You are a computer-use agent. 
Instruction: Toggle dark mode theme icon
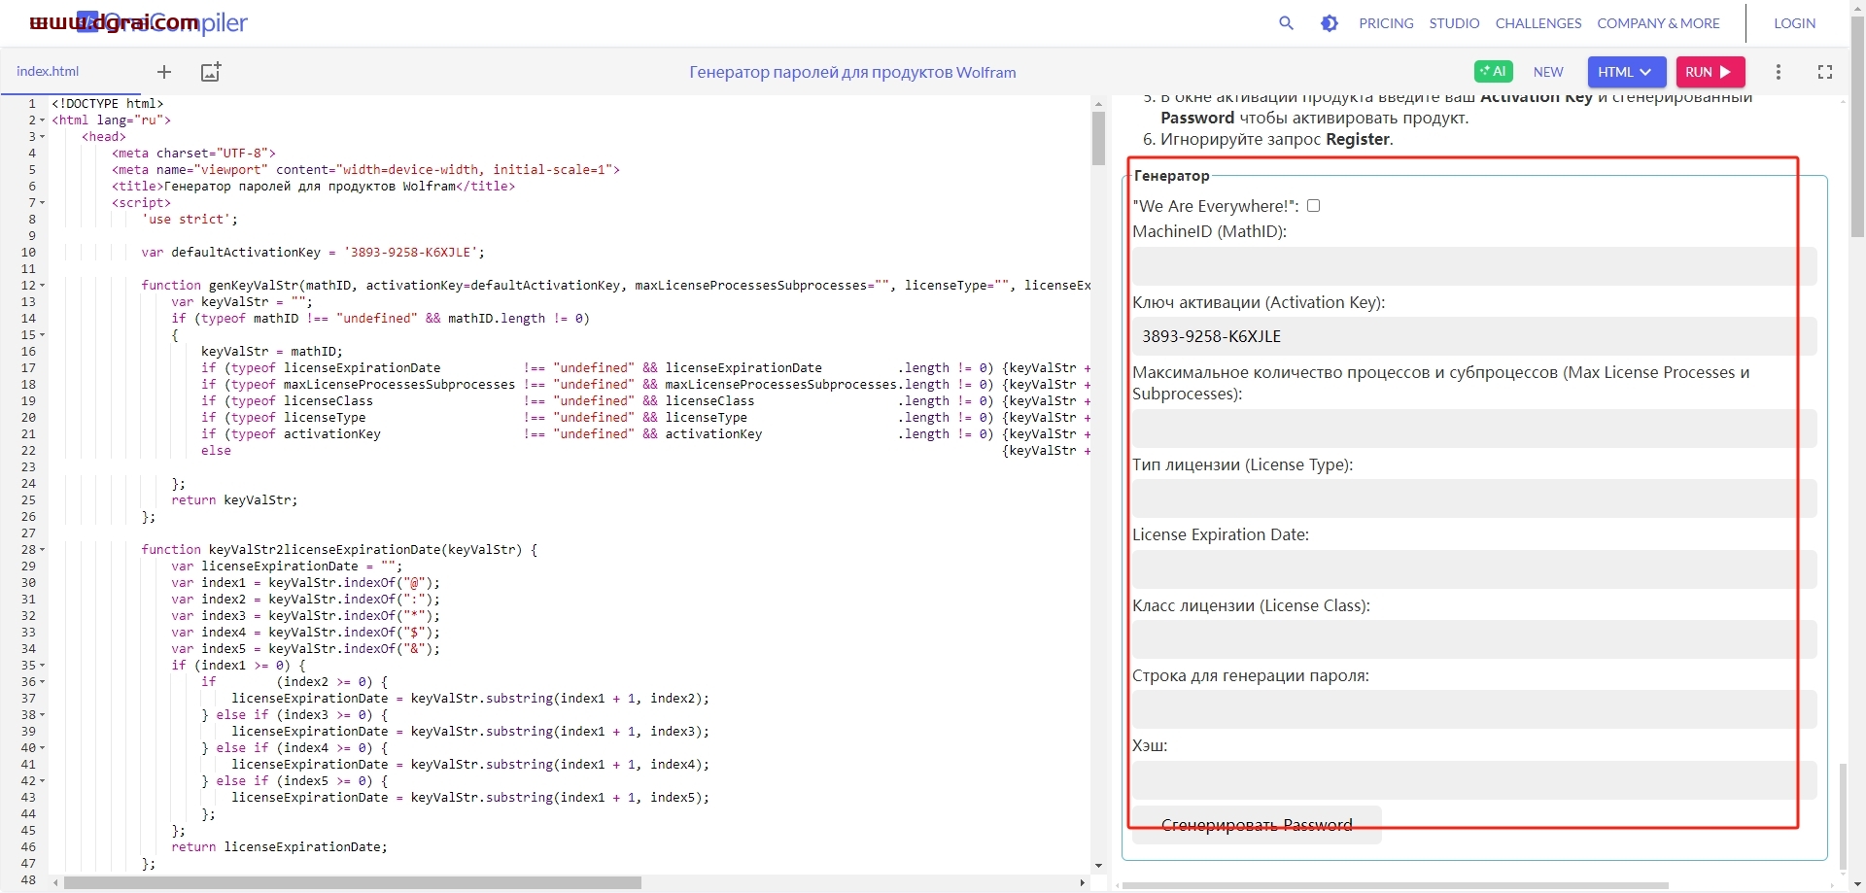pos(1330,23)
